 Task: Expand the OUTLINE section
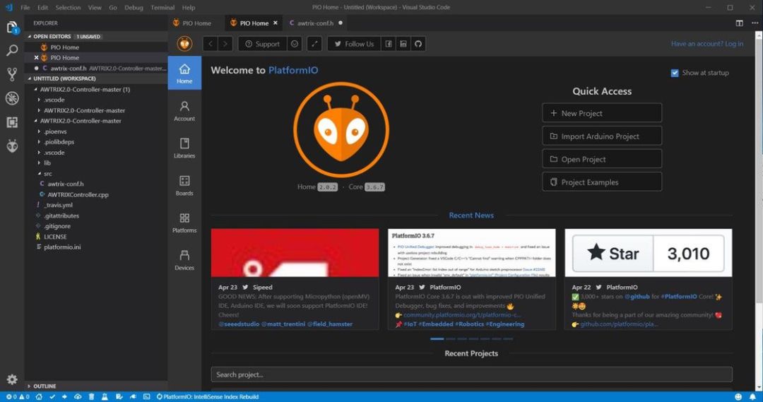[96, 386]
